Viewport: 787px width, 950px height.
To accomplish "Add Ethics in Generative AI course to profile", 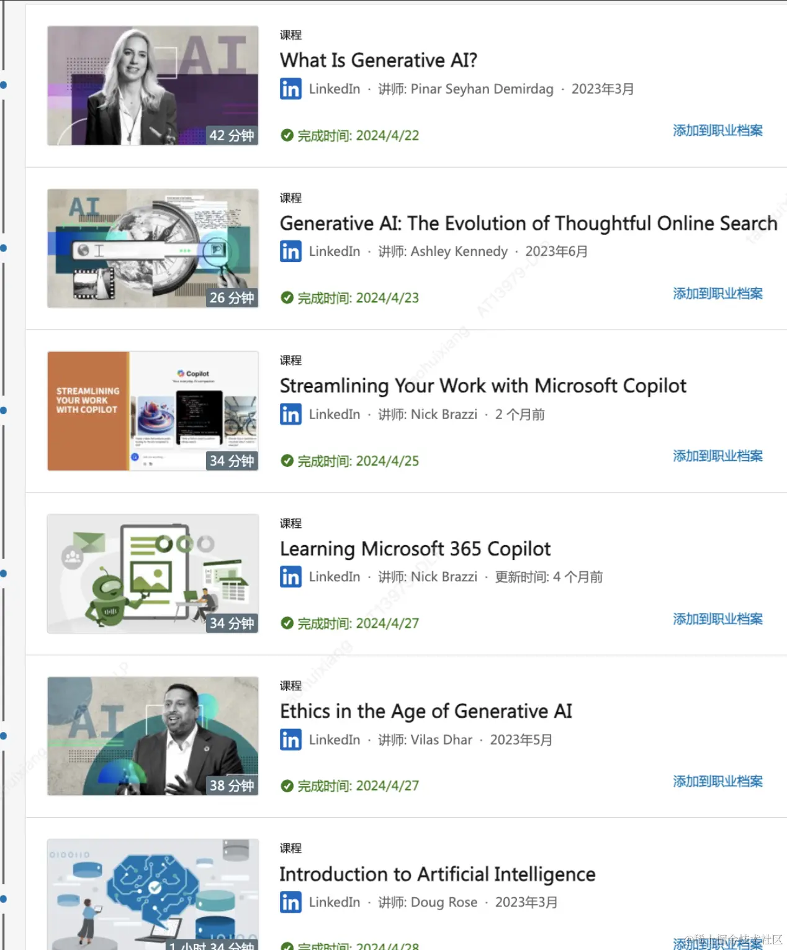I will [x=718, y=781].
